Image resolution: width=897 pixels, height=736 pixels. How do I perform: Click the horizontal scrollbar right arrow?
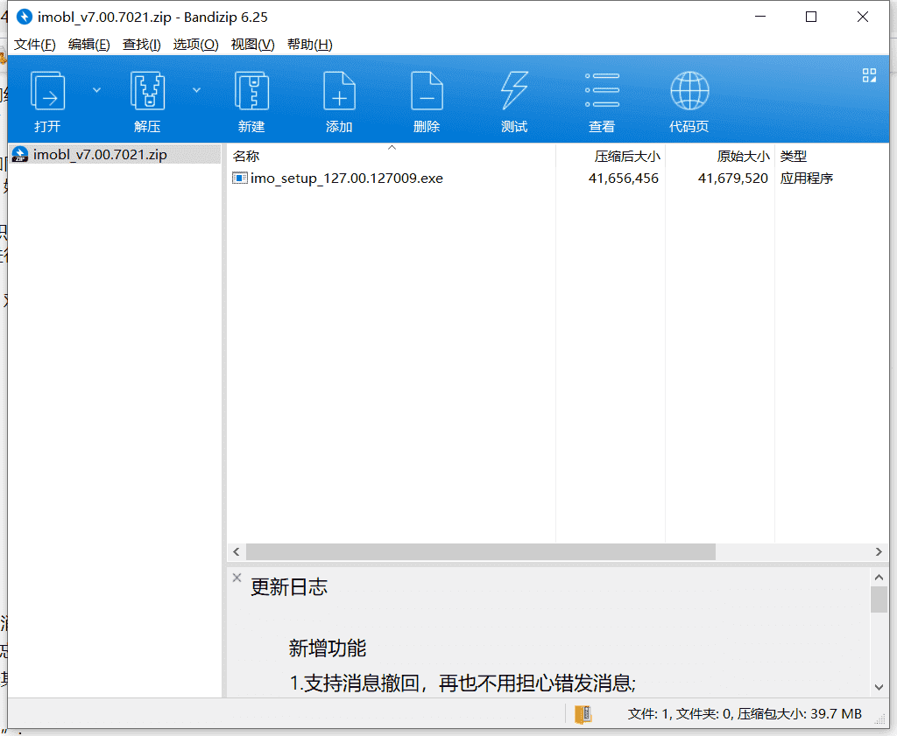tap(879, 552)
